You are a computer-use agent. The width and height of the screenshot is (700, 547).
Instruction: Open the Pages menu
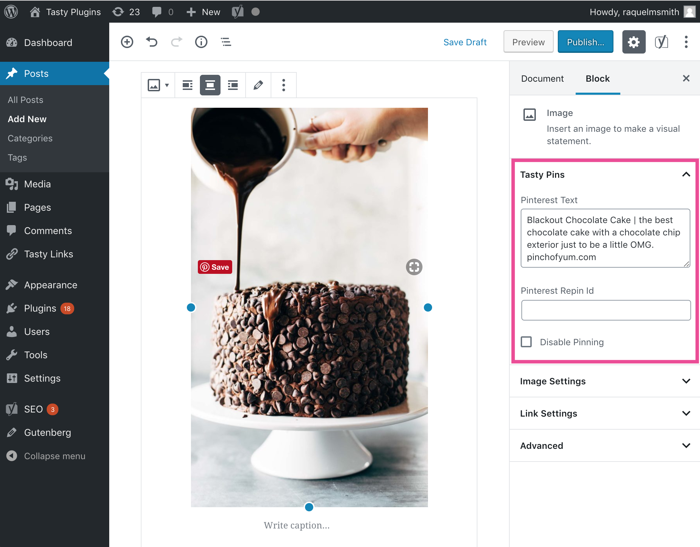coord(55,207)
